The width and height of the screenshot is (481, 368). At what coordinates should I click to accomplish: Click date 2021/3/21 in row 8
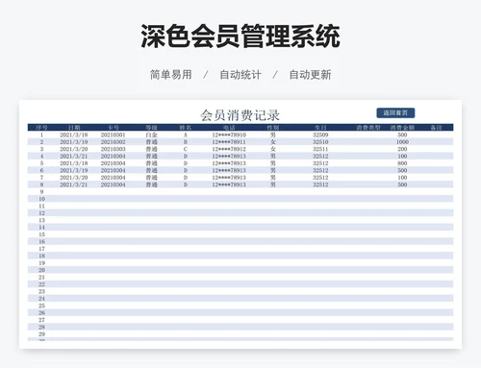(74, 184)
